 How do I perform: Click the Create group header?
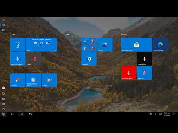[13, 34]
